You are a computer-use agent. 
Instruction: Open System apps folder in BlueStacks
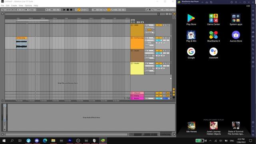(x=236, y=20)
